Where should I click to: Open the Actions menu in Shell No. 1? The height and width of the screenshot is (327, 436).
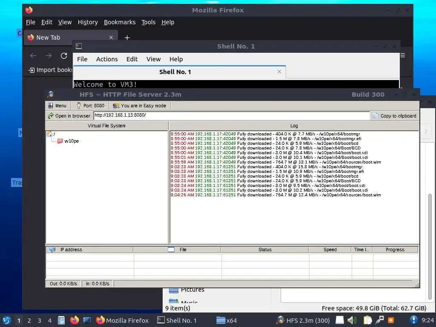click(x=107, y=59)
